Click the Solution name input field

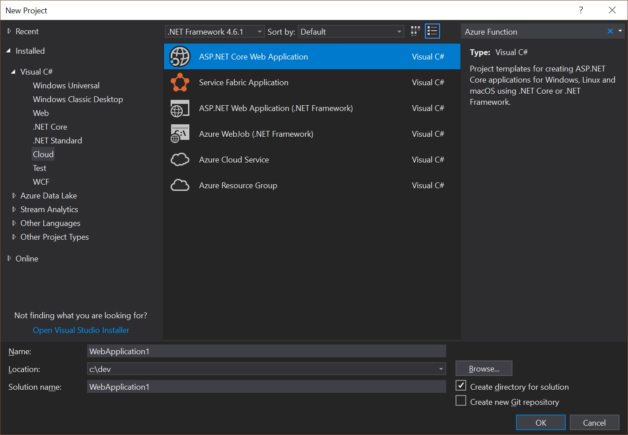pyautogui.click(x=267, y=387)
